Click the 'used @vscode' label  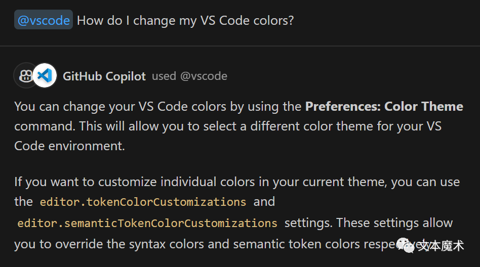189,76
